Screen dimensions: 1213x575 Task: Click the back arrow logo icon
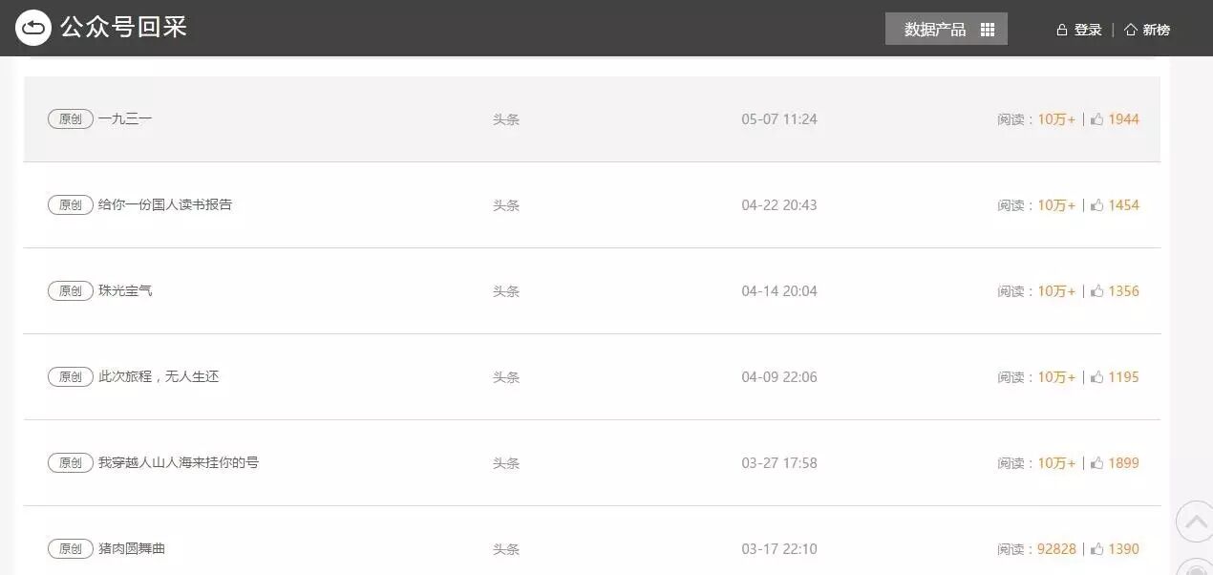coord(33,28)
